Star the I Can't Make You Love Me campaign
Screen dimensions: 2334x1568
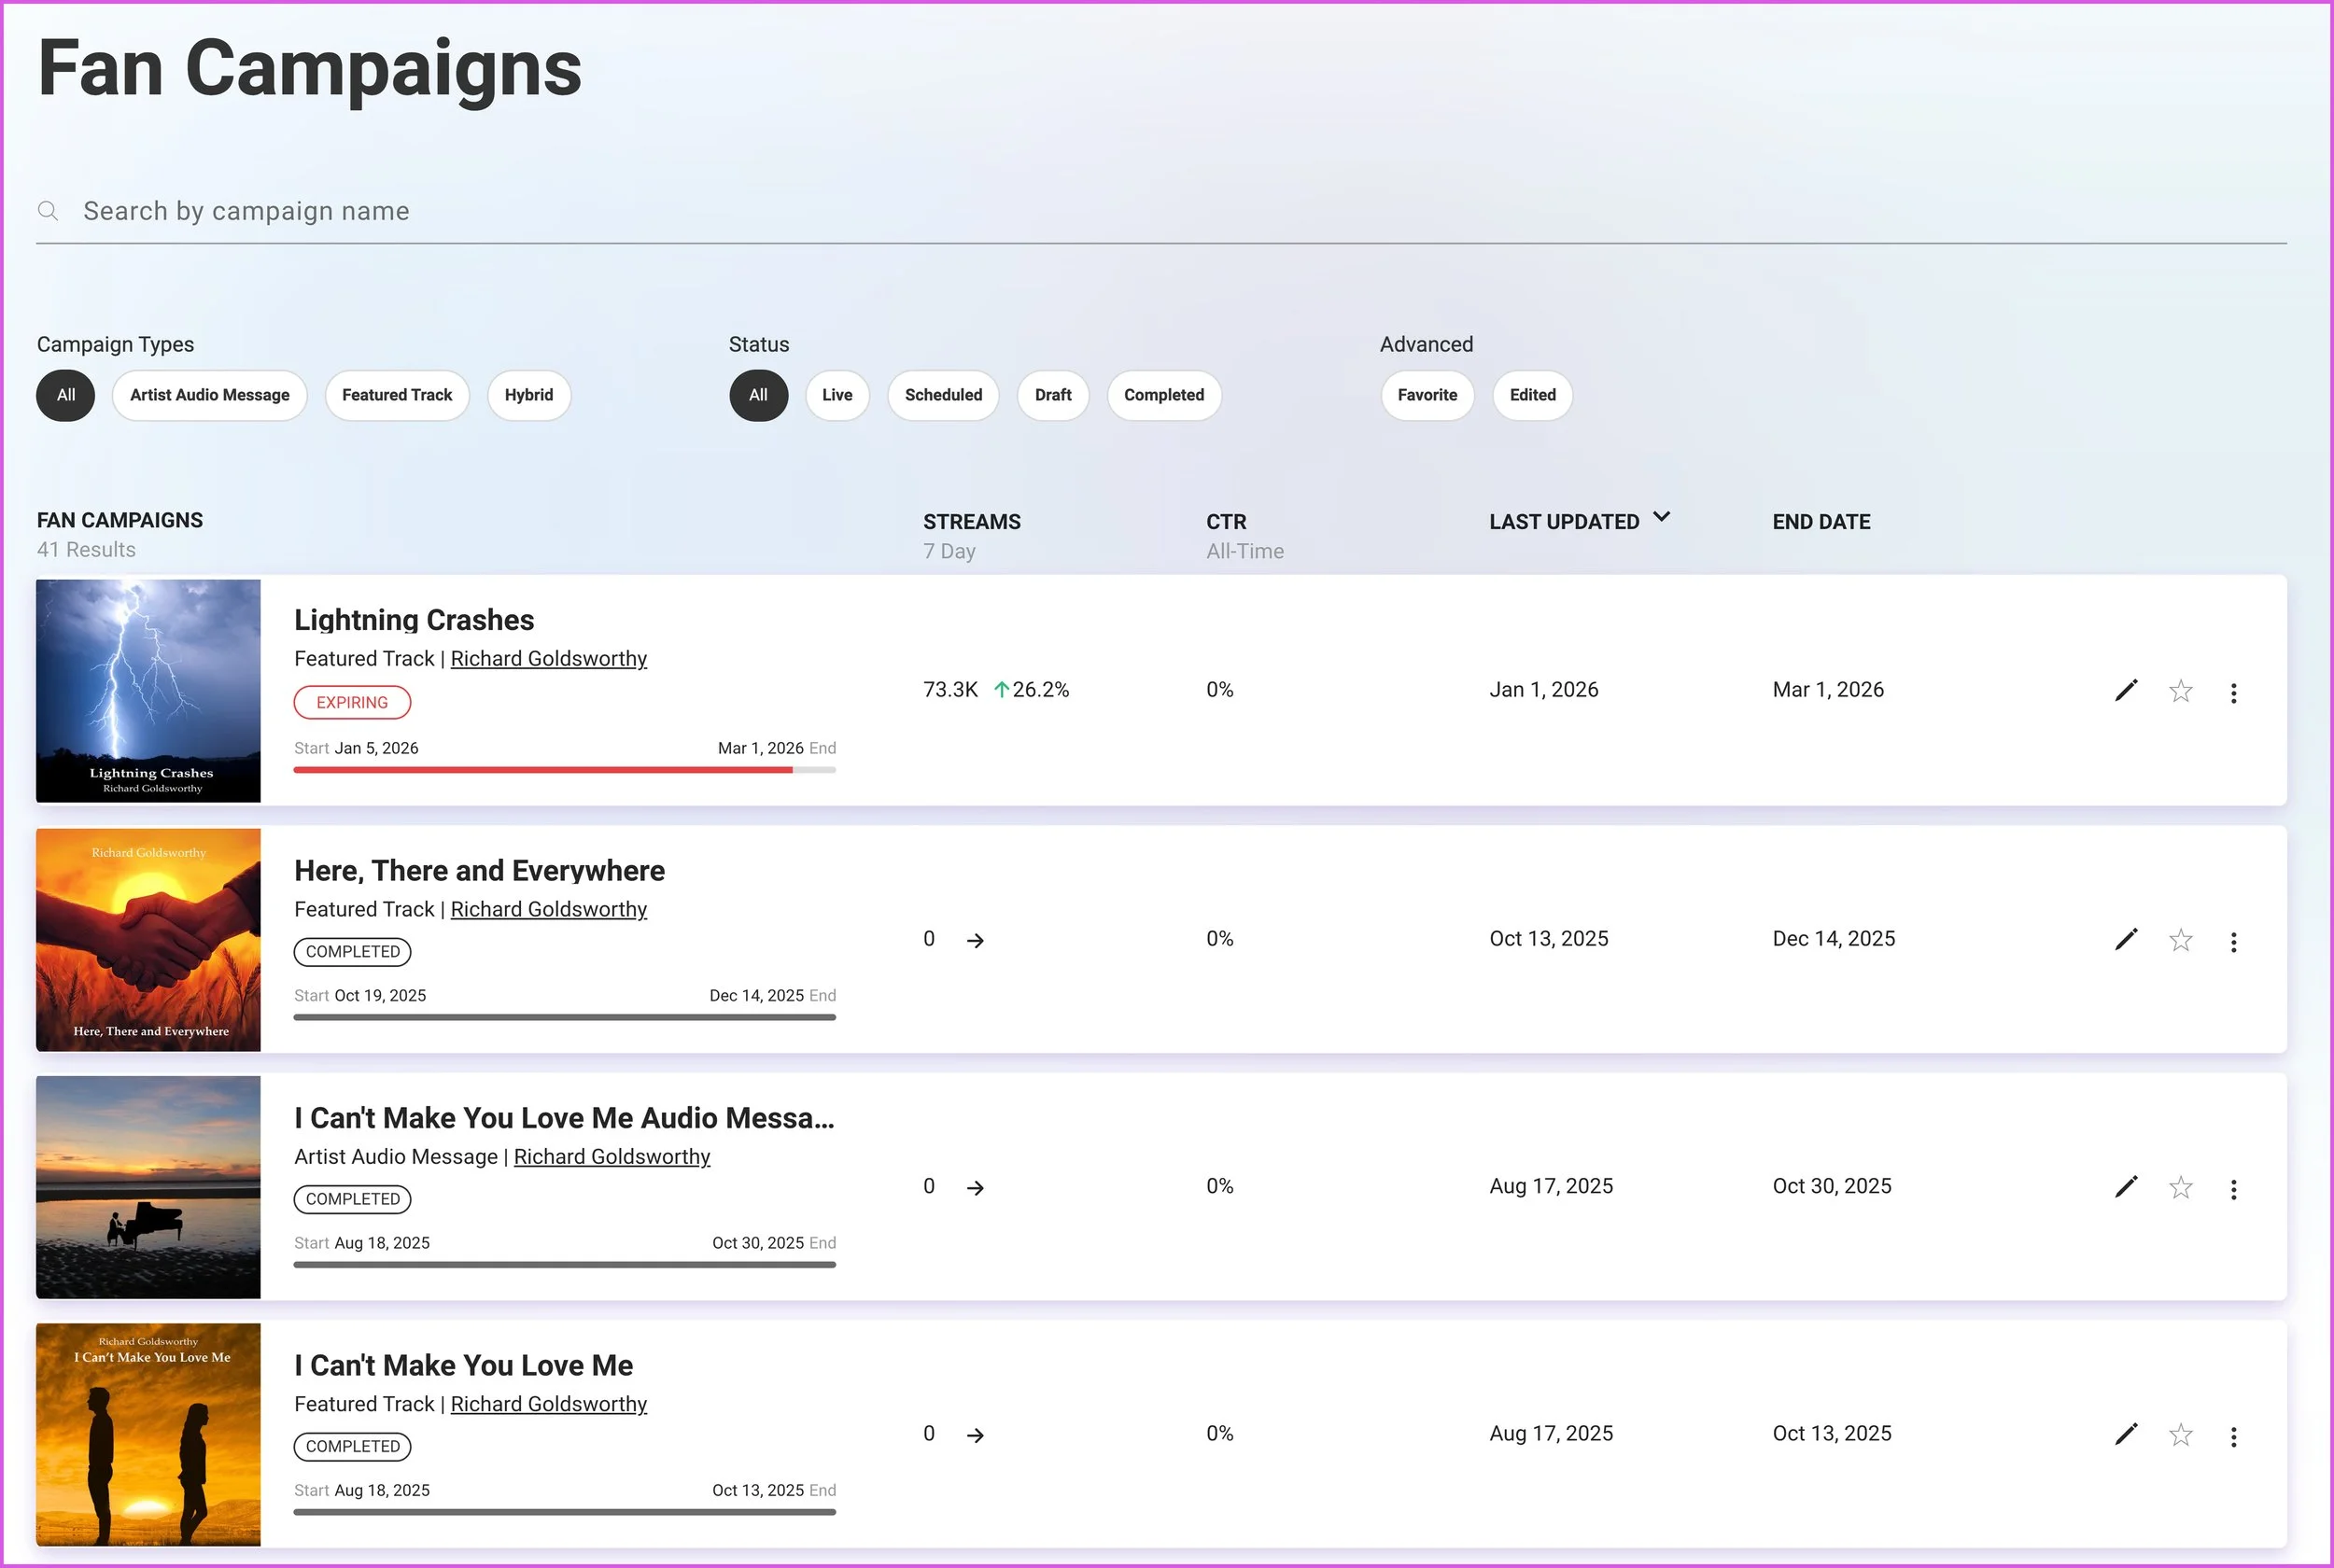[x=2180, y=1435]
